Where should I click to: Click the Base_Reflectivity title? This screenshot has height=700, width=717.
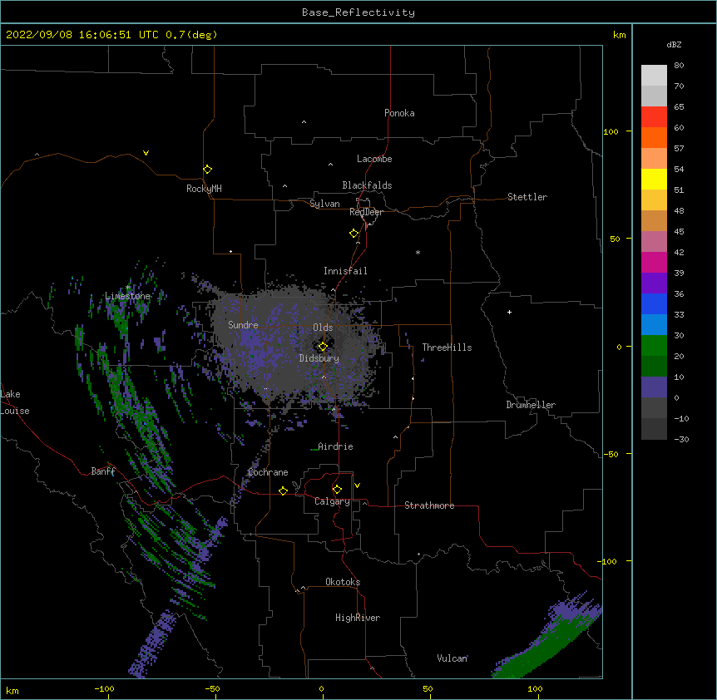coord(358,12)
